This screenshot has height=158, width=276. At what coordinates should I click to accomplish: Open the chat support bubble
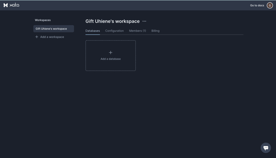[266, 148]
